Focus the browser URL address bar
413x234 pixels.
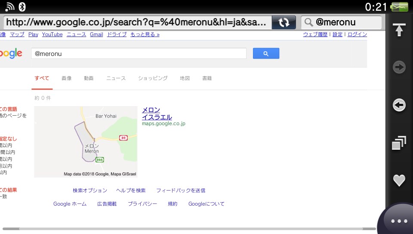tap(137, 22)
